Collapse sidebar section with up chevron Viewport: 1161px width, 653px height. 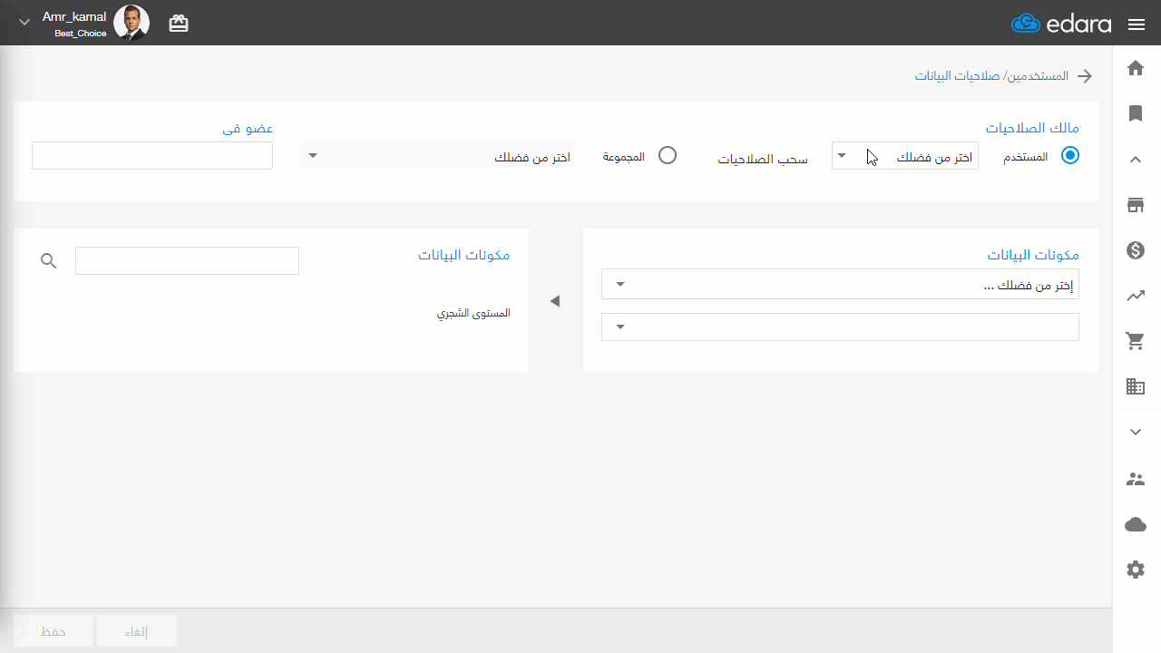click(1136, 160)
